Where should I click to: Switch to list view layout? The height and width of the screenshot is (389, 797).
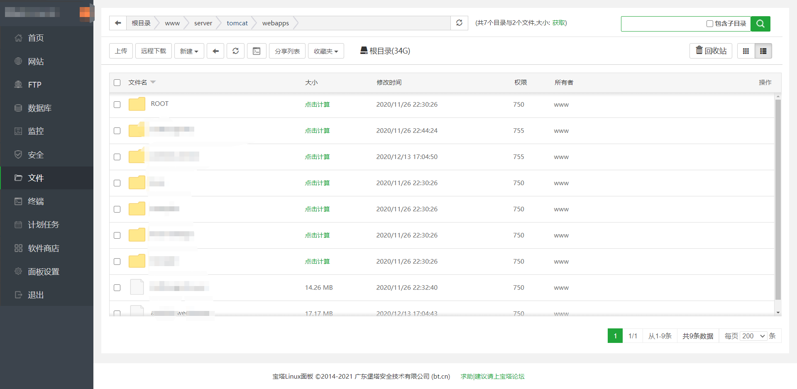(x=763, y=51)
